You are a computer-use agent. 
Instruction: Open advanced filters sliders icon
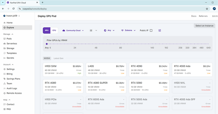(x=160, y=30)
